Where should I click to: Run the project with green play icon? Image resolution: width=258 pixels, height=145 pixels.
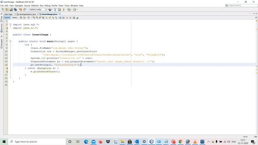64,10
